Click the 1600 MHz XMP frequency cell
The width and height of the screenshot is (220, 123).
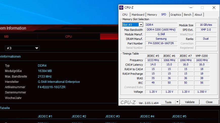(x=202, y=60)
